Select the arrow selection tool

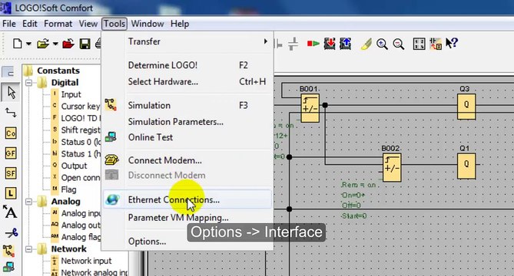(x=11, y=93)
